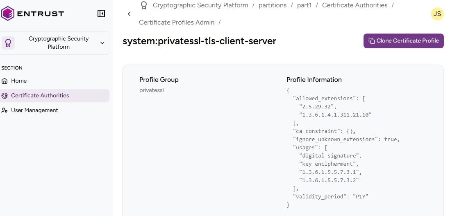The image size is (450, 216).
Task: Click the Home house icon in sidebar
Action: (5, 81)
